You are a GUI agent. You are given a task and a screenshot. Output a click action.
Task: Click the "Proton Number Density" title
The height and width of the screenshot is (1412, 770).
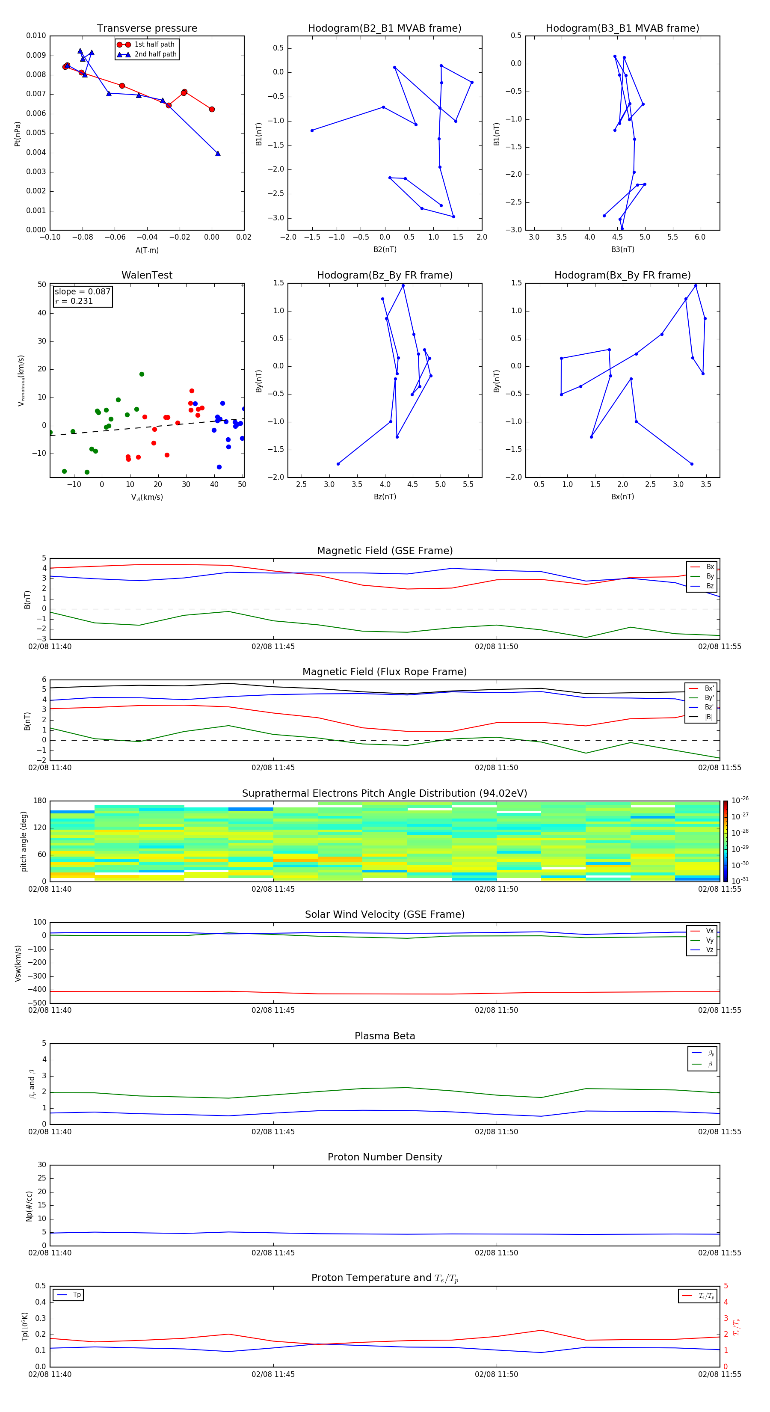click(x=385, y=1157)
